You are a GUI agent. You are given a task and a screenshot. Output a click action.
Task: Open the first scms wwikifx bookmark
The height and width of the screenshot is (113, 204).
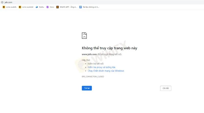tap(9, 7)
